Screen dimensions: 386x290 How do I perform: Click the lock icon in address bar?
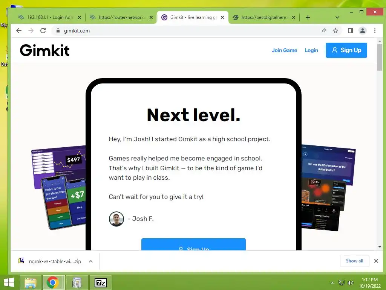pos(58,31)
